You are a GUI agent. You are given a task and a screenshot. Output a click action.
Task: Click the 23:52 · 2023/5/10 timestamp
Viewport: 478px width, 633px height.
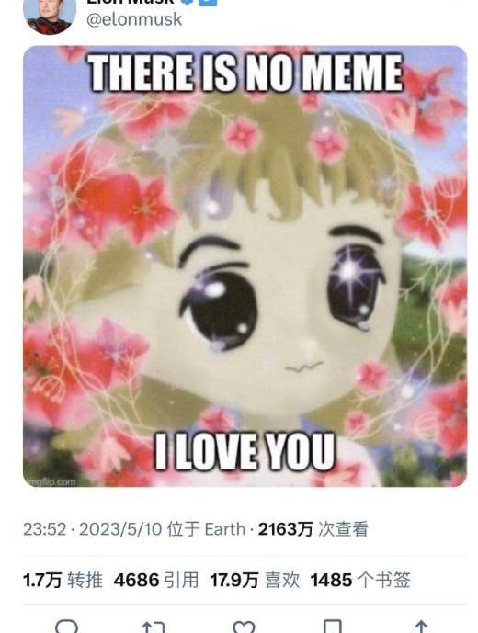coord(93,529)
